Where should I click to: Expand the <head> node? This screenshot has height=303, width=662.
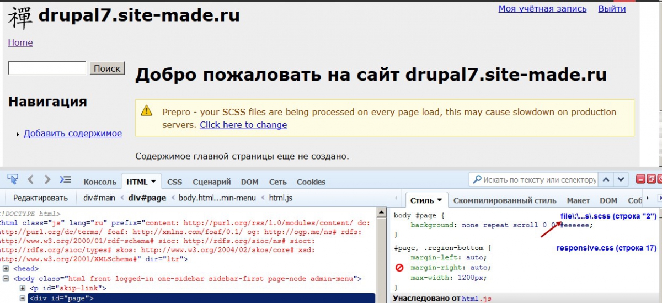[x=6, y=269]
